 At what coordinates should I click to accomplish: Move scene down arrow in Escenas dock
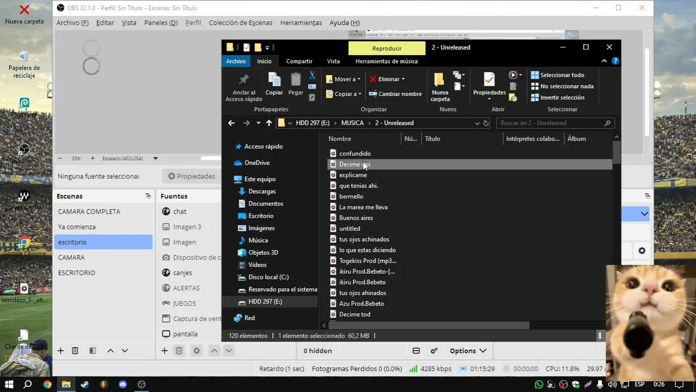125,351
